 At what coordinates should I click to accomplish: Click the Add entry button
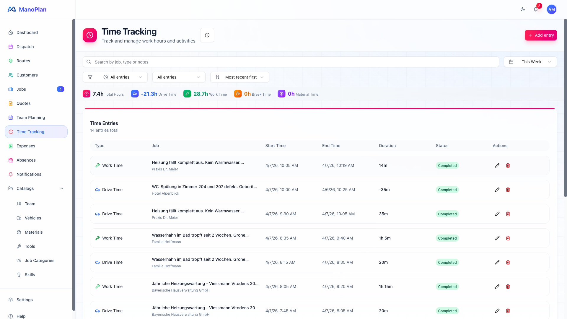coord(541,35)
